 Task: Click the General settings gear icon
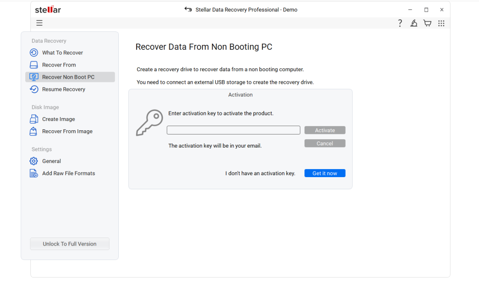point(34,161)
